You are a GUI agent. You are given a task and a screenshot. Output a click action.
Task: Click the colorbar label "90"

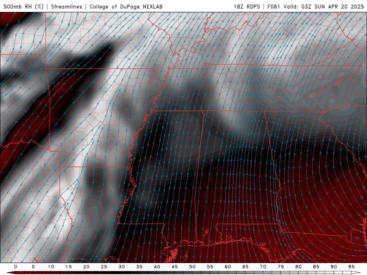coord(334,267)
